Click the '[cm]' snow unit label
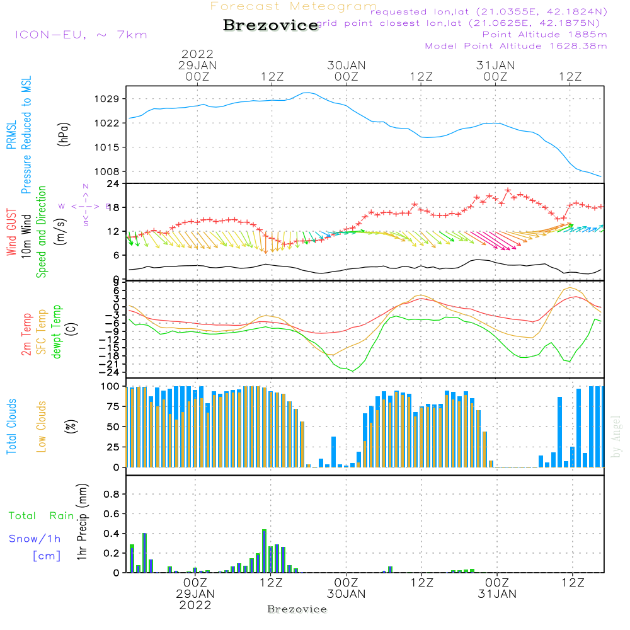Image resolution: width=630 pixels, height=630 pixels. pyautogui.click(x=47, y=556)
